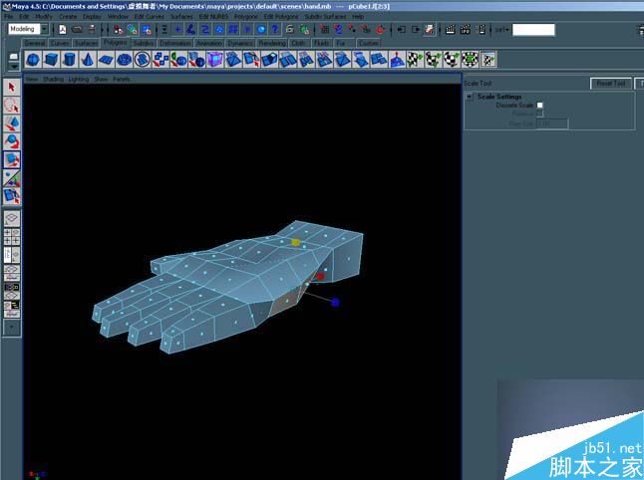Click the Open Scene folder icon

point(77,29)
